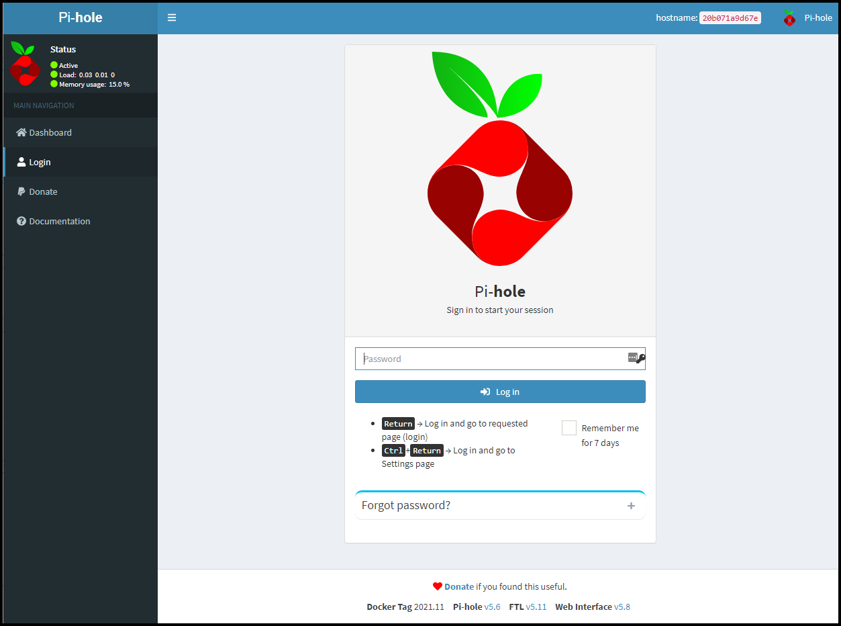This screenshot has width=841, height=626.
Task: Select Login in the main navigation
Action: point(39,162)
